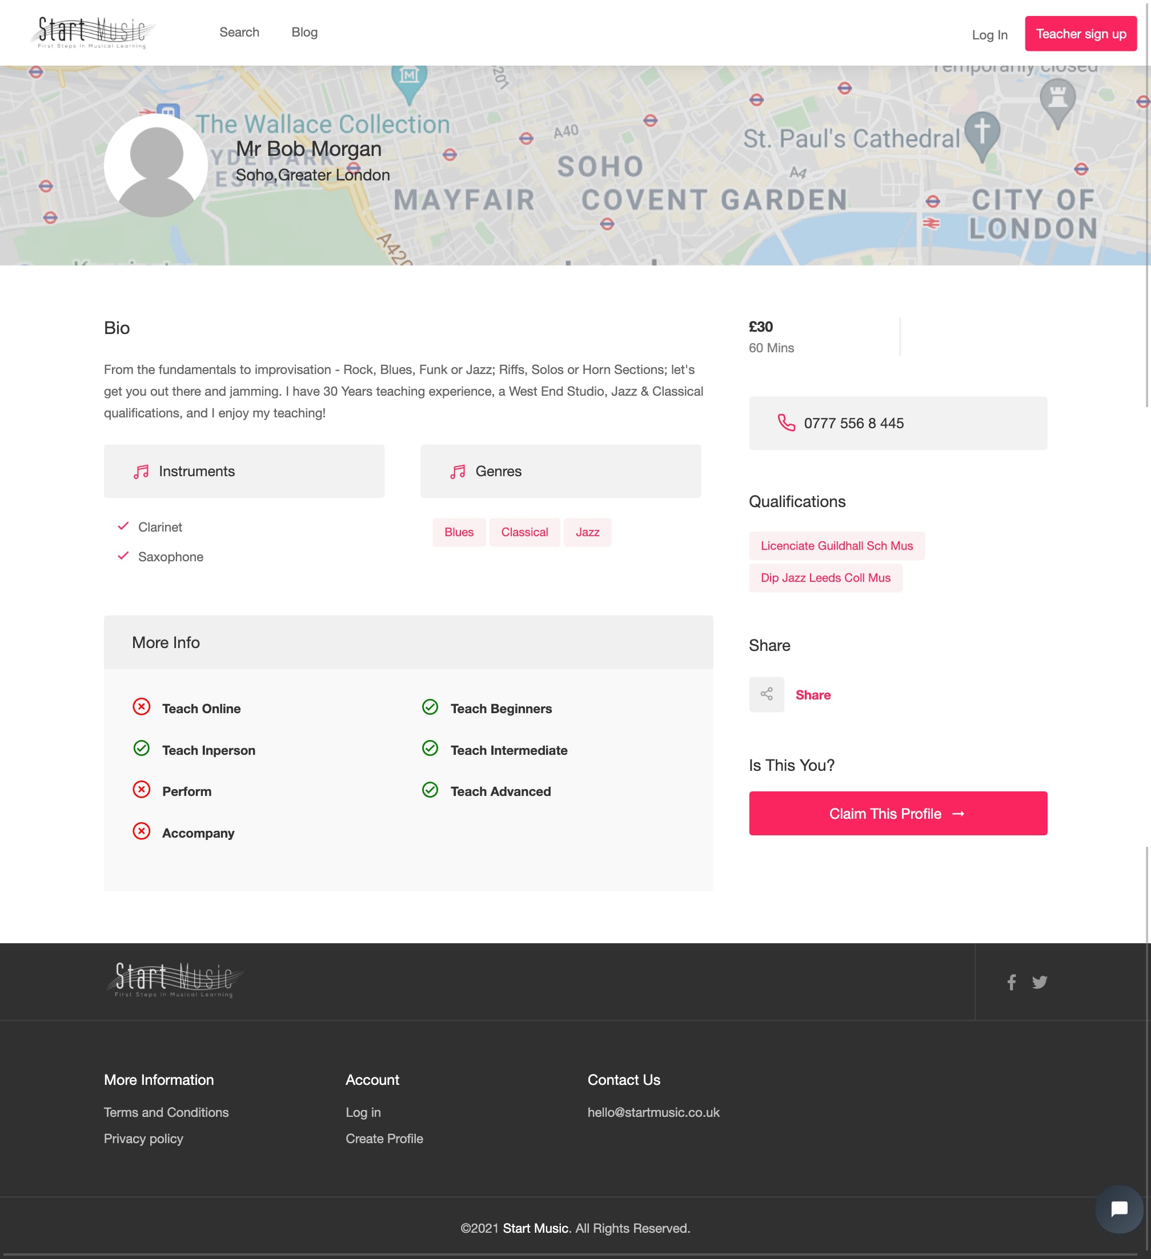This screenshot has width=1151, height=1259.
Task: Click the red cross icon for Accompany
Action: [142, 831]
